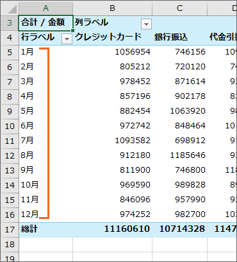237x262 pixels.
Task: Click the cell with value 974252
Action: click(112, 215)
